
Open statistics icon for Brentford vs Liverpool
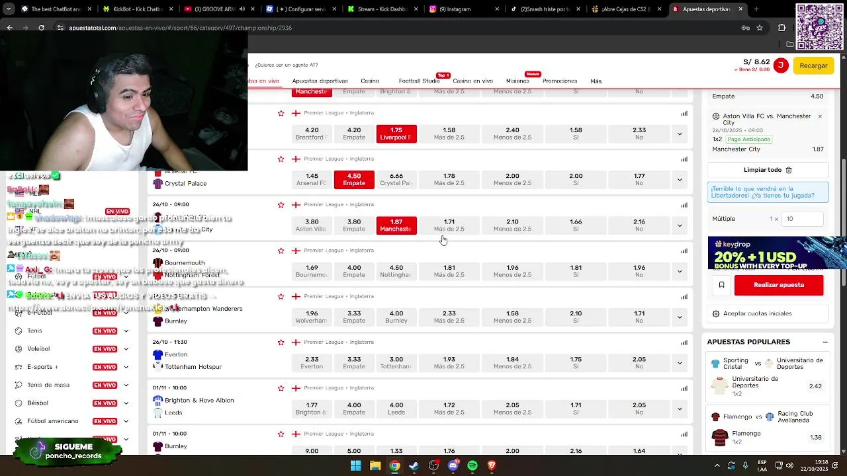click(x=684, y=113)
